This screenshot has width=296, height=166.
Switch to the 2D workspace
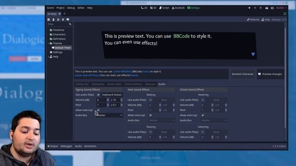[144, 8]
